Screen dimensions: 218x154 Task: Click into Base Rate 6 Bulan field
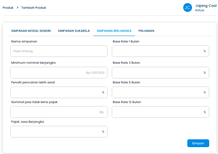157,92
